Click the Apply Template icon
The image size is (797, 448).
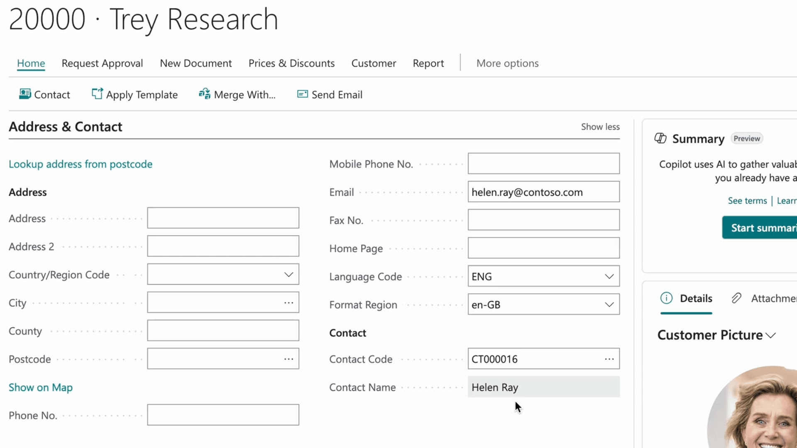click(x=97, y=94)
